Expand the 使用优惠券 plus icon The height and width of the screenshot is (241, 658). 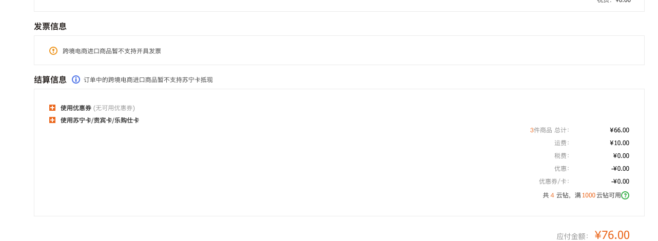pos(52,108)
